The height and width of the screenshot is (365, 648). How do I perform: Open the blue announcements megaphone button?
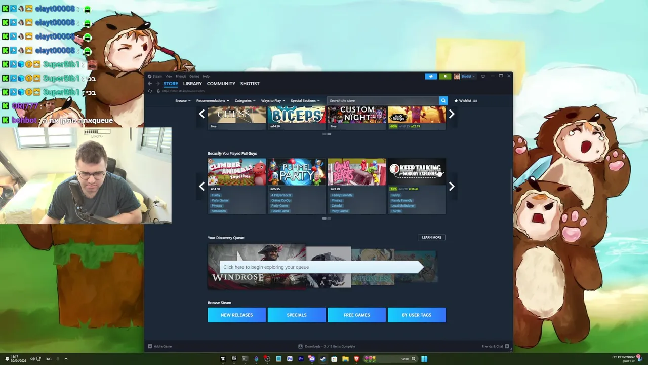431,76
